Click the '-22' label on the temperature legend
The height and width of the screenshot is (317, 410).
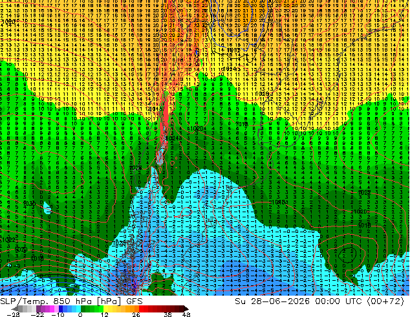38,314
